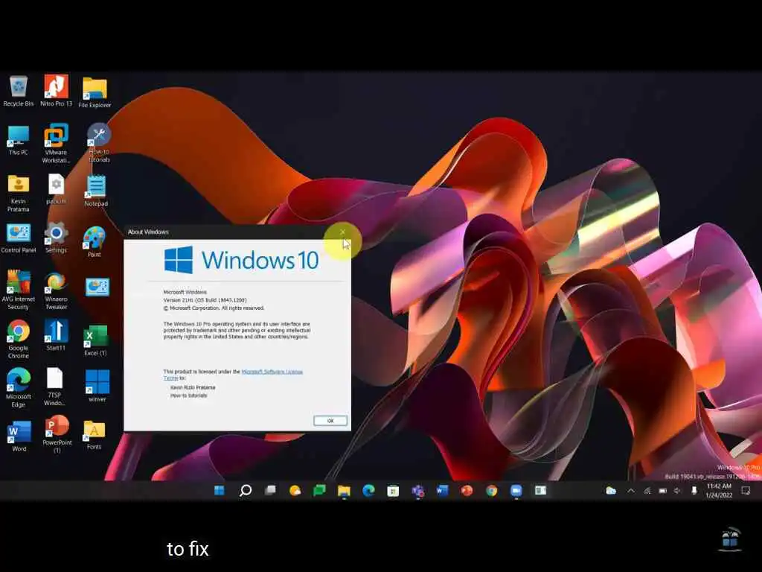Select the This PC desktop icon
This screenshot has height=572, width=762.
pyautogui.click(x=19, y=141)
